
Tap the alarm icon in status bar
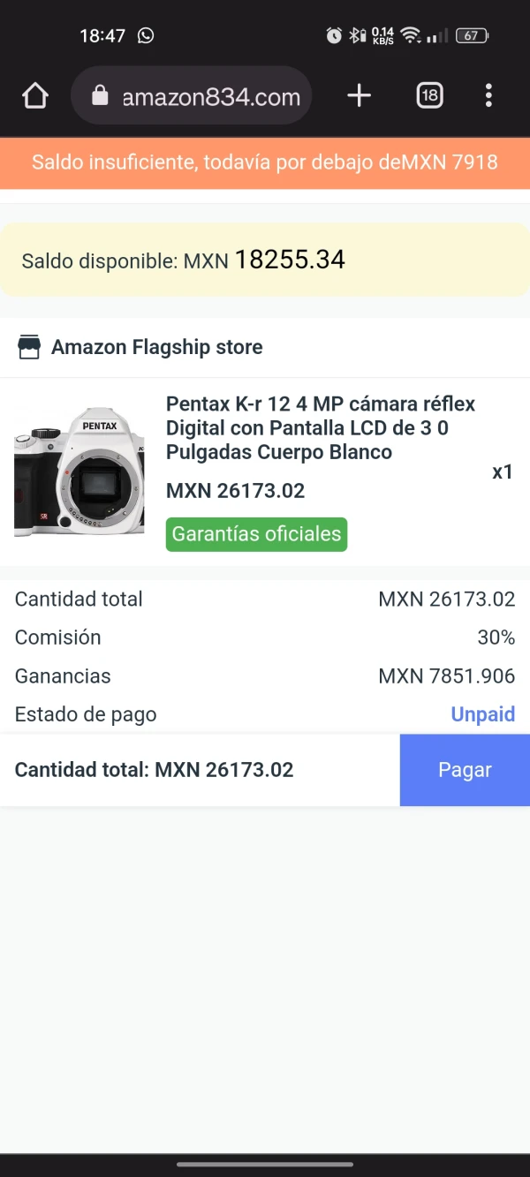click(334, 35)
